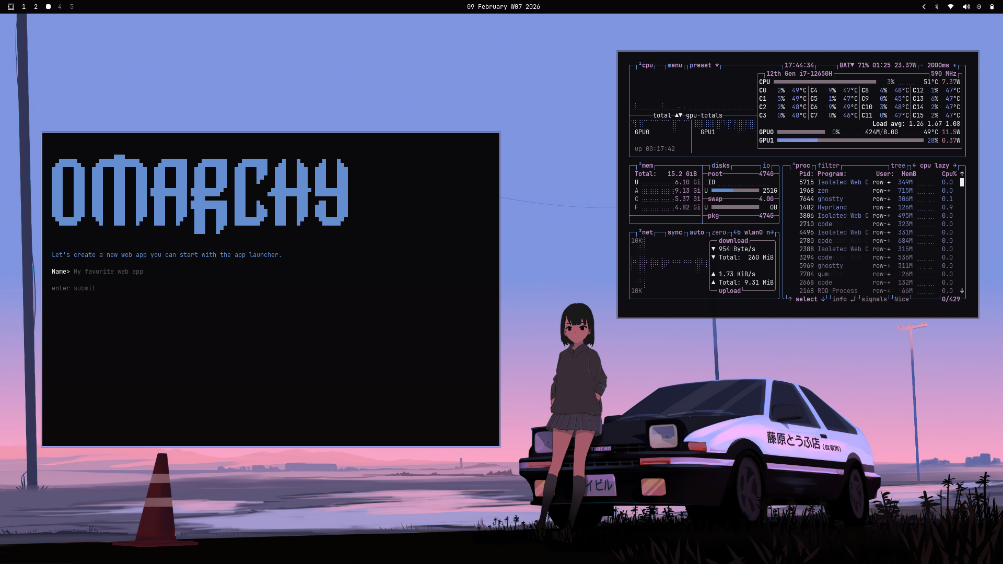This screenshot has width=1003, height=564.
Task: Click the Bluetooth icon in top bar
Action: (937, 7)
